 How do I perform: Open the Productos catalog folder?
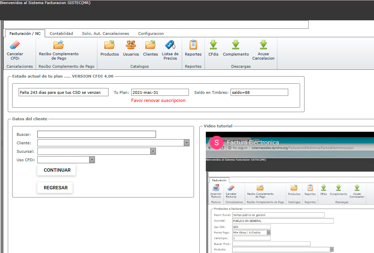[x=110, y=45]
